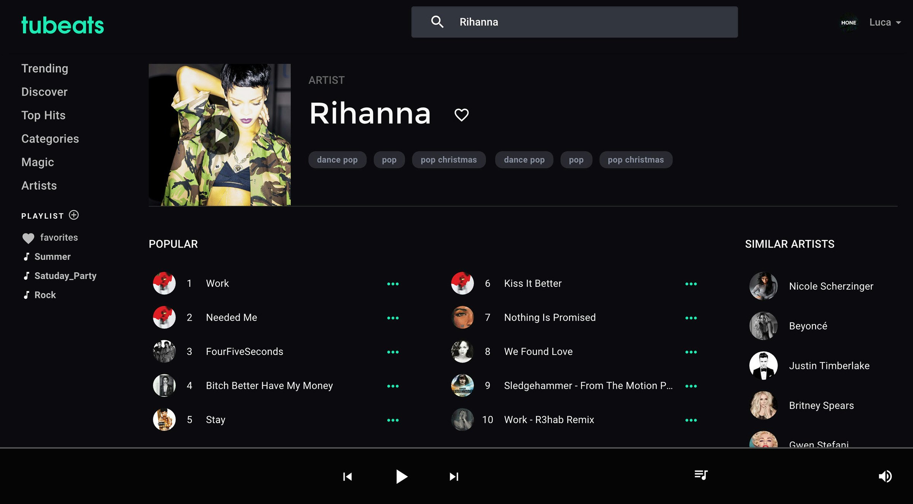Switch to the Trending section

click(45, 68)
